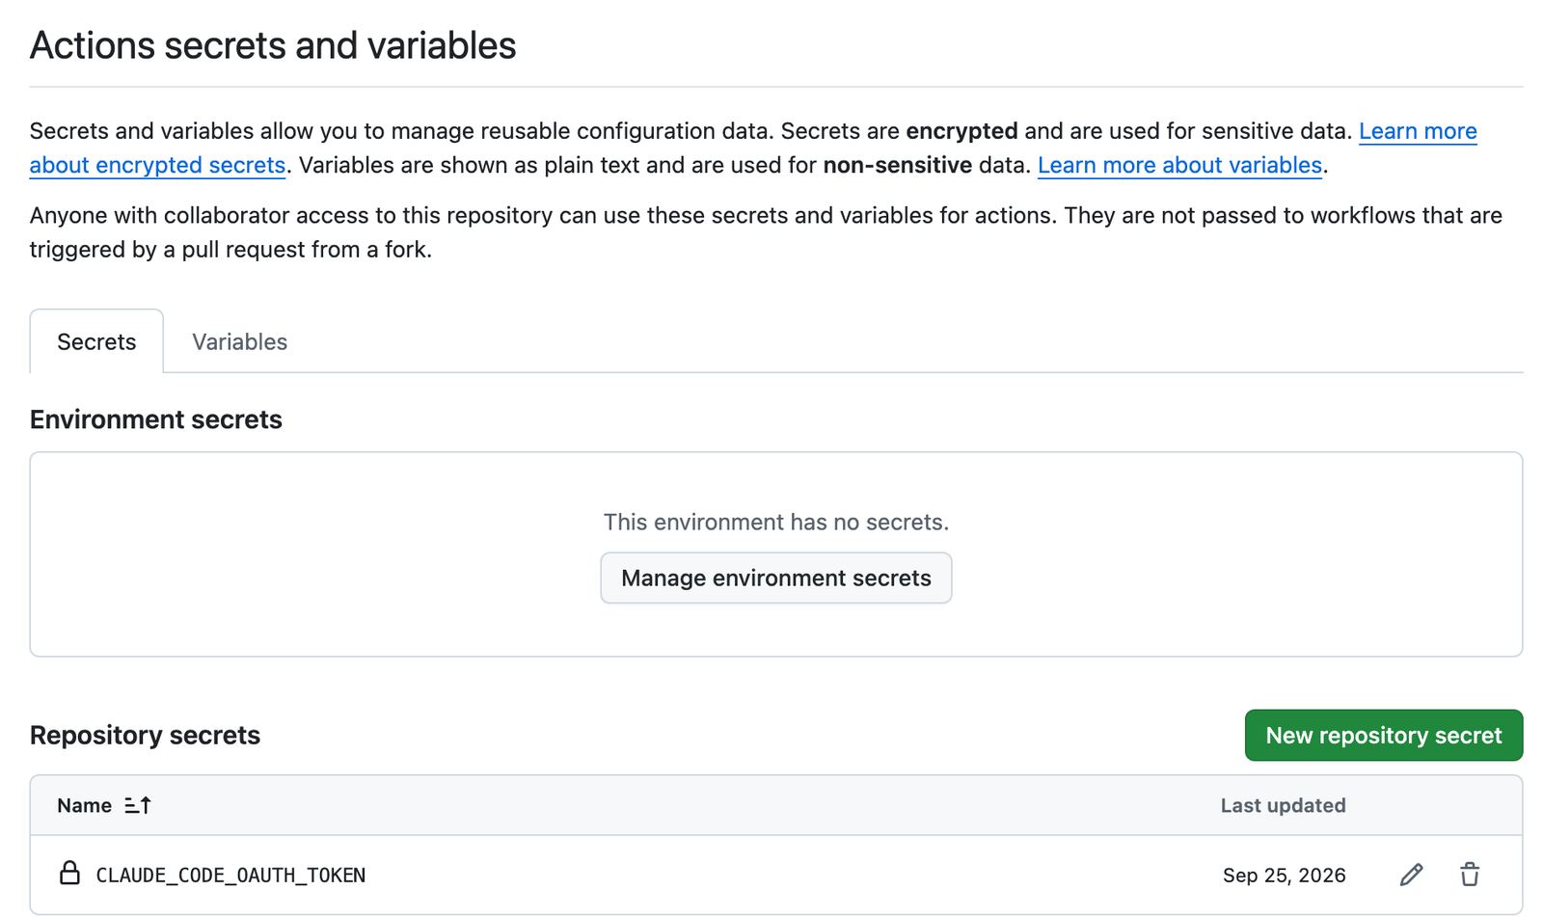Click the lock icon beside CLAUDE_CODE_OAUTH_TOKEN

[69, 873]
